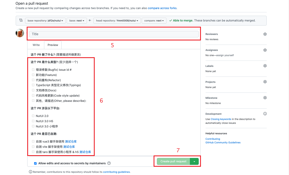Open the Milestone settings gear
Screen dimensions: 289x175
[x=265, y=97]
